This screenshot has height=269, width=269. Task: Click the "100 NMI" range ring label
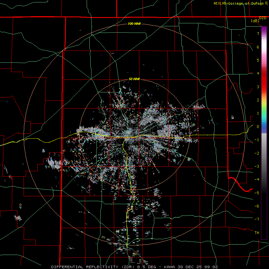pyautogui.click(x=134, y=24)
